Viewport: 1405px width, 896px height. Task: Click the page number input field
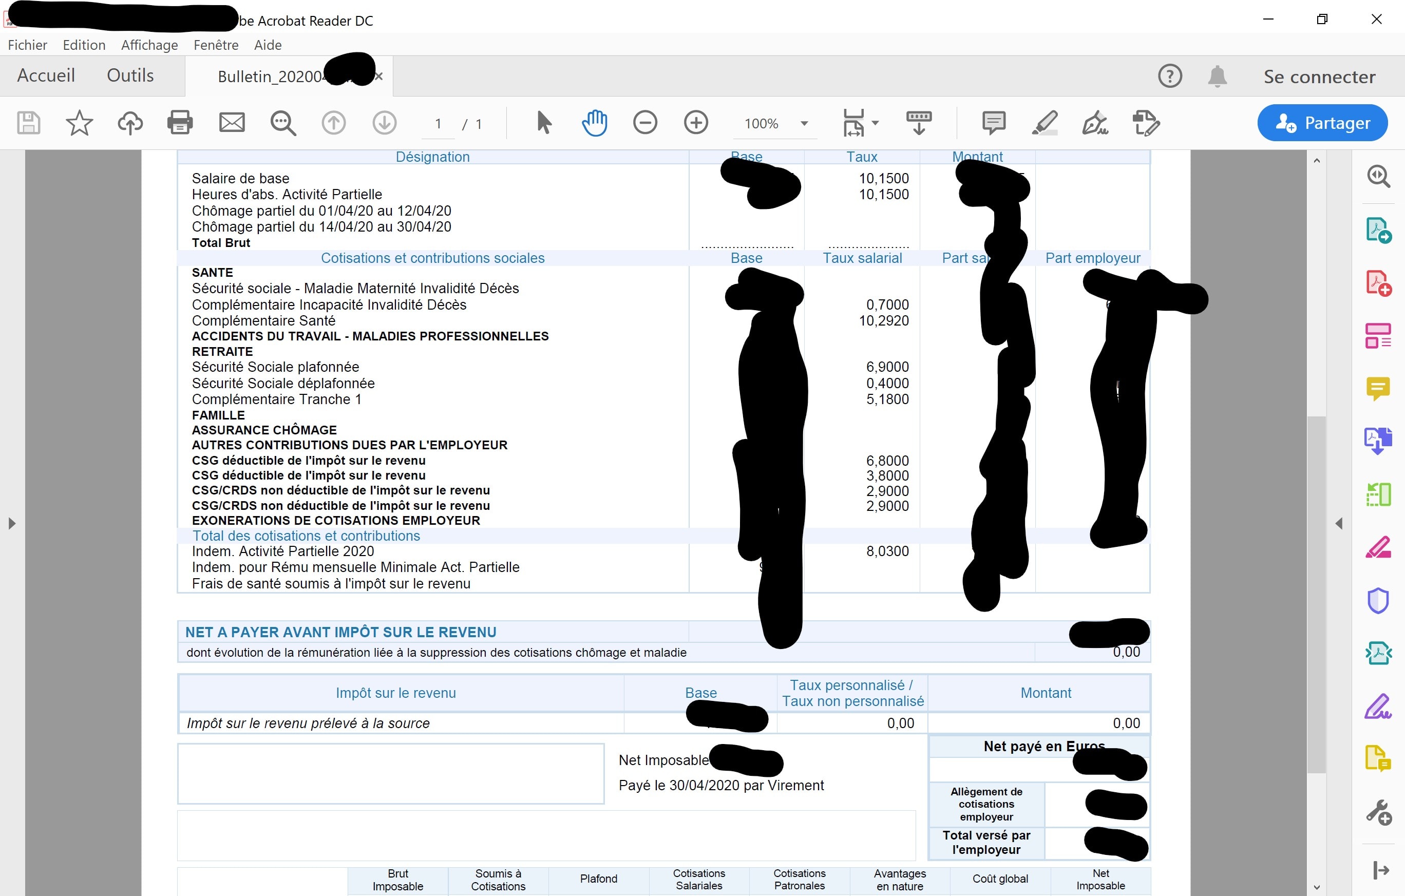pyautogui.click(x=438, y=124)
